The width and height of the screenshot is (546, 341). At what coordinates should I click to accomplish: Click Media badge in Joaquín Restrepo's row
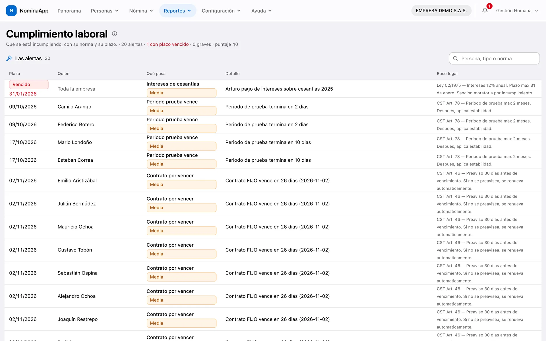point(181,323)
